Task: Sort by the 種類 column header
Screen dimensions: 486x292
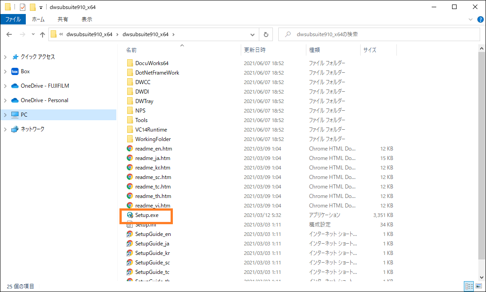Action: (314, 50)
